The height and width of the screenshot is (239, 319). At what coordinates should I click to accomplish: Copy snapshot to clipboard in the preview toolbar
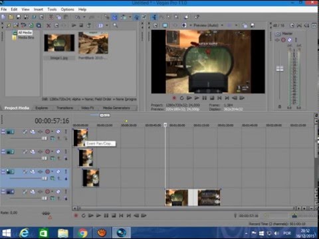[245, 25]
